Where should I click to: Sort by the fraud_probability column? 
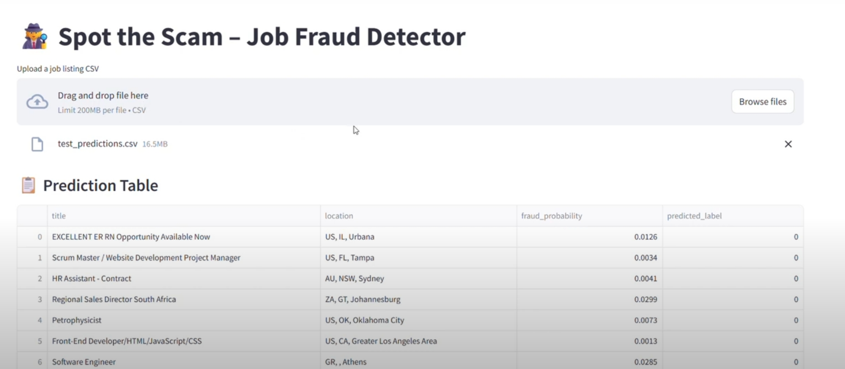(x=551, y=216)
